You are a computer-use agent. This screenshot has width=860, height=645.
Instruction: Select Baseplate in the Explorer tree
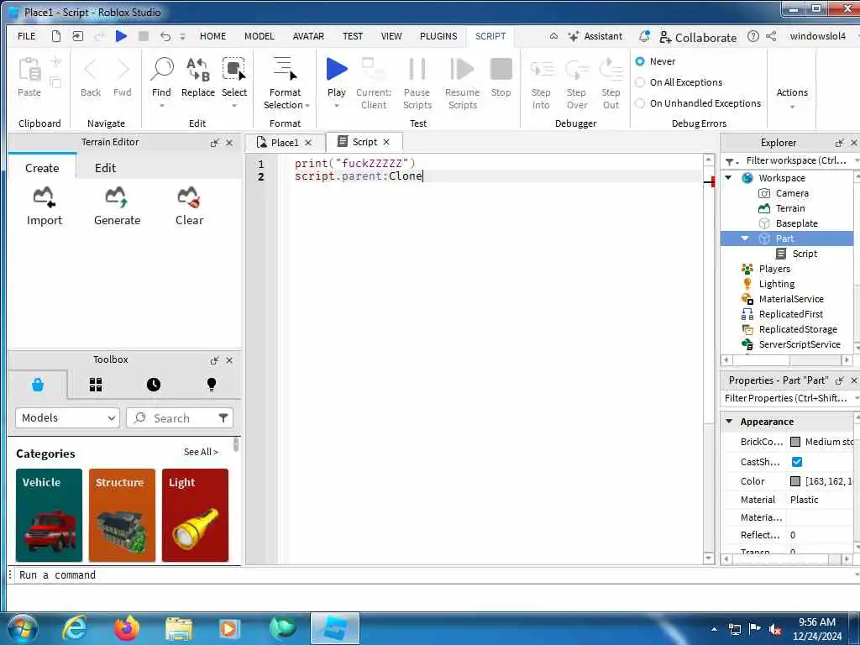pos(796,223)
